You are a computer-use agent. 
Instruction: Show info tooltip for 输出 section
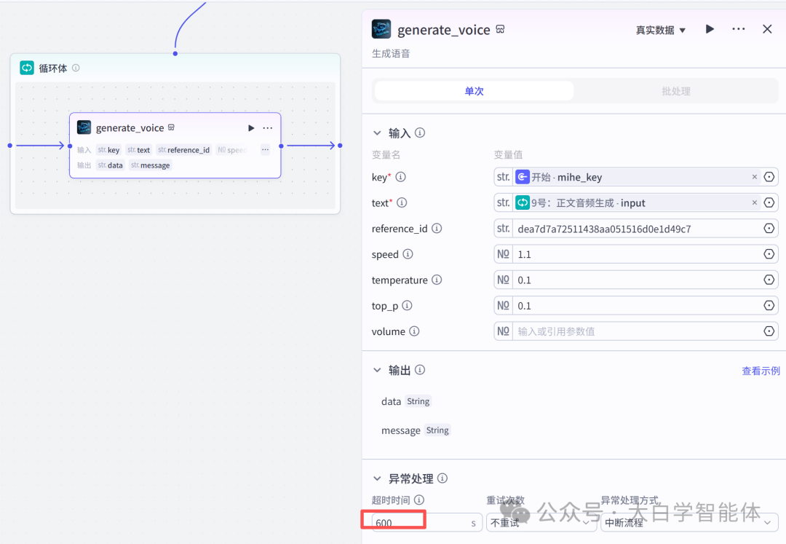pos(420,369)
